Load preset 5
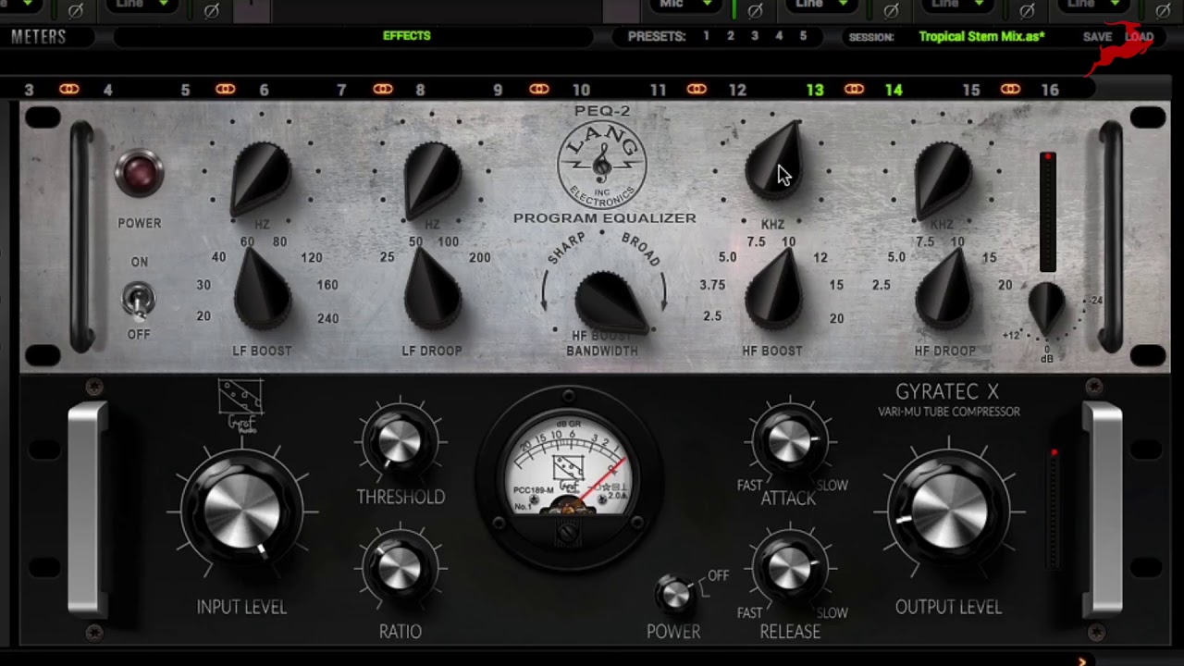 coord(803,36)
